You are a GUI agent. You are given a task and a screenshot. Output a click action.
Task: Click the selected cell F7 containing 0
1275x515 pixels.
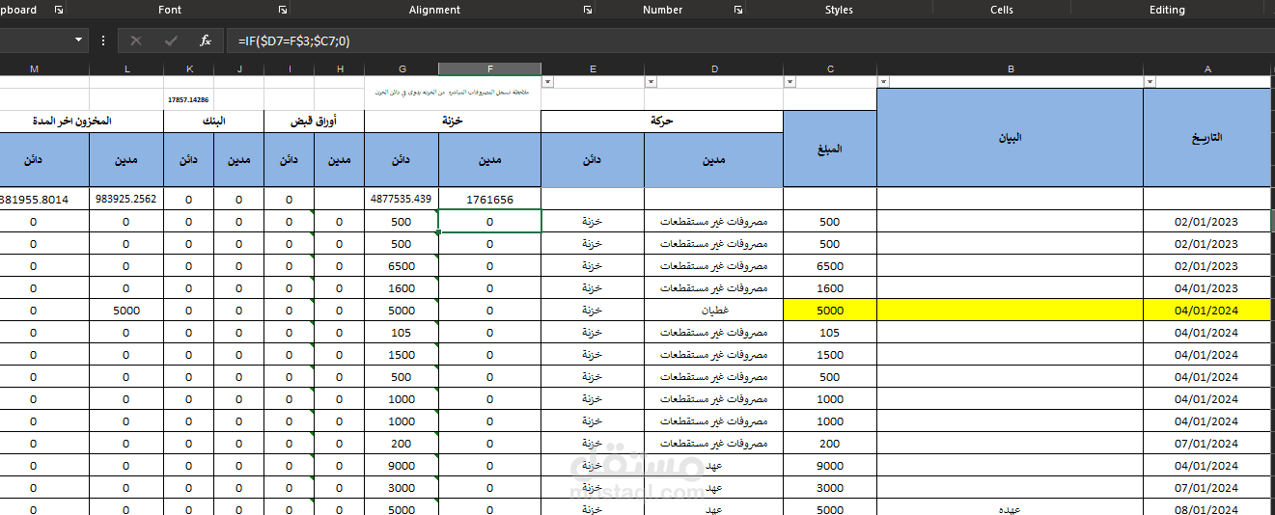click(x=490, y=222)
